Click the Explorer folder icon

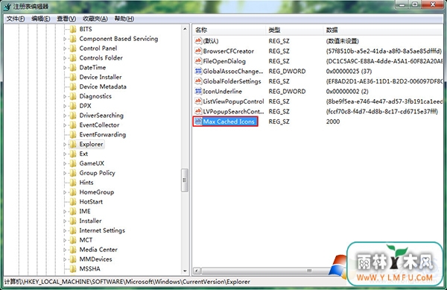[73, 145]
